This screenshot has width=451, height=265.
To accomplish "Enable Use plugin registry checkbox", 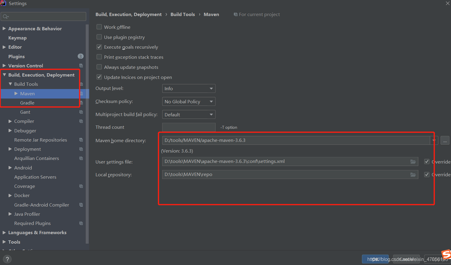I will pyautogui.click(x=99, y=37).
